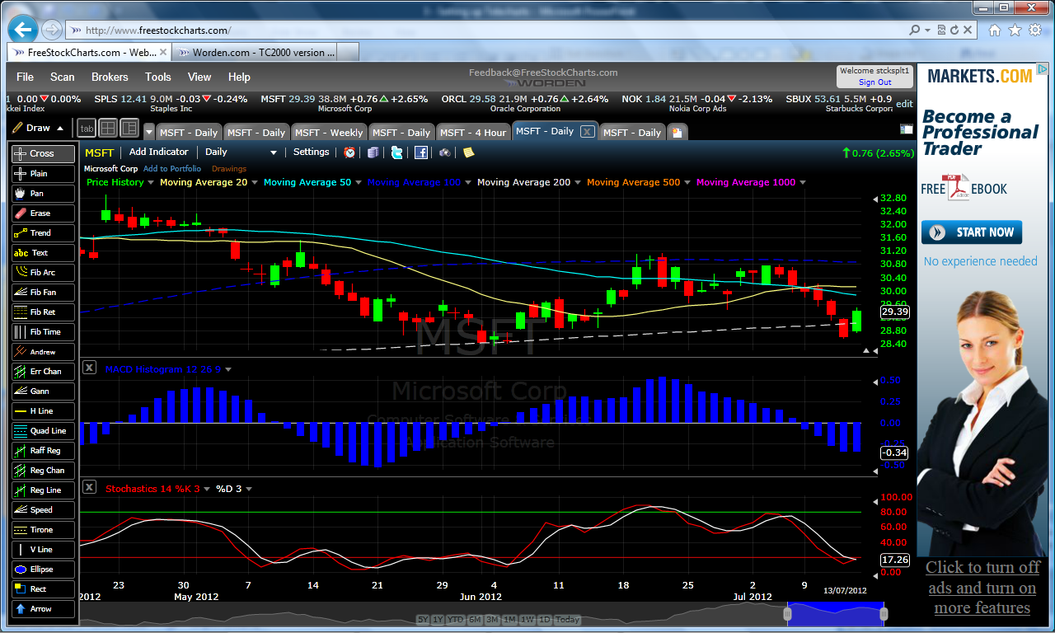Select the Fib Ret tool
1055x633 pixels.
point(43,312)
